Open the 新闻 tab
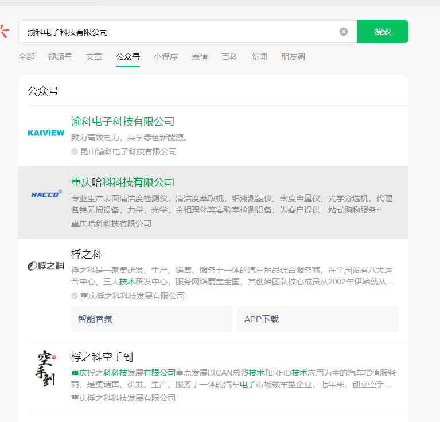This screenshot has width=440, height=422. coord(259,57)
